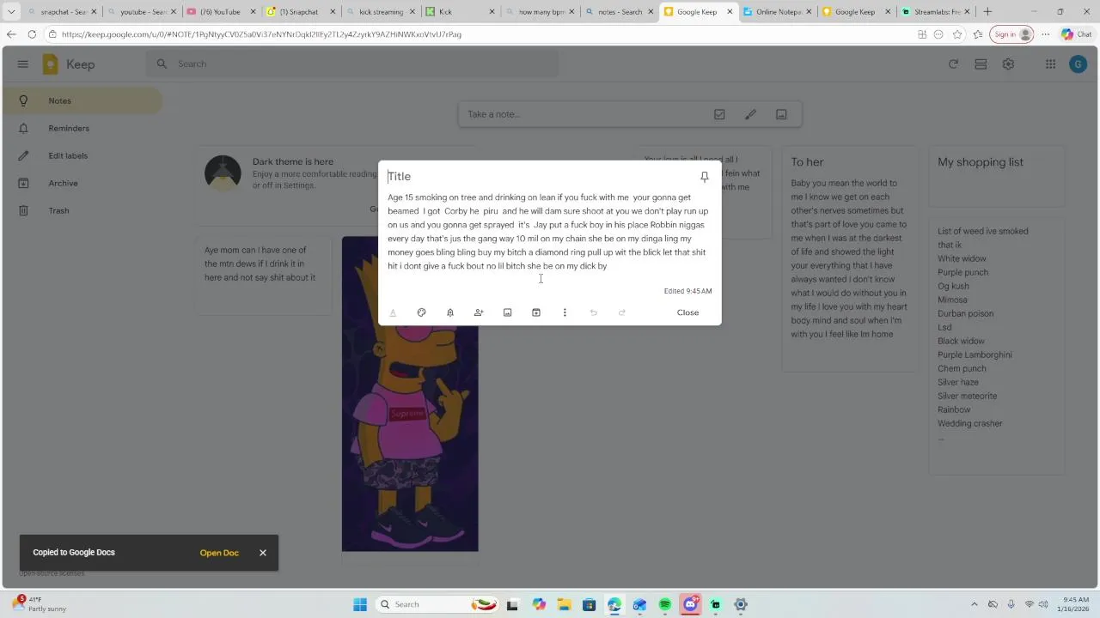Click the taskbar Search box
The height and width of the screenshot is (618, 1100).
tap(439, 604)
